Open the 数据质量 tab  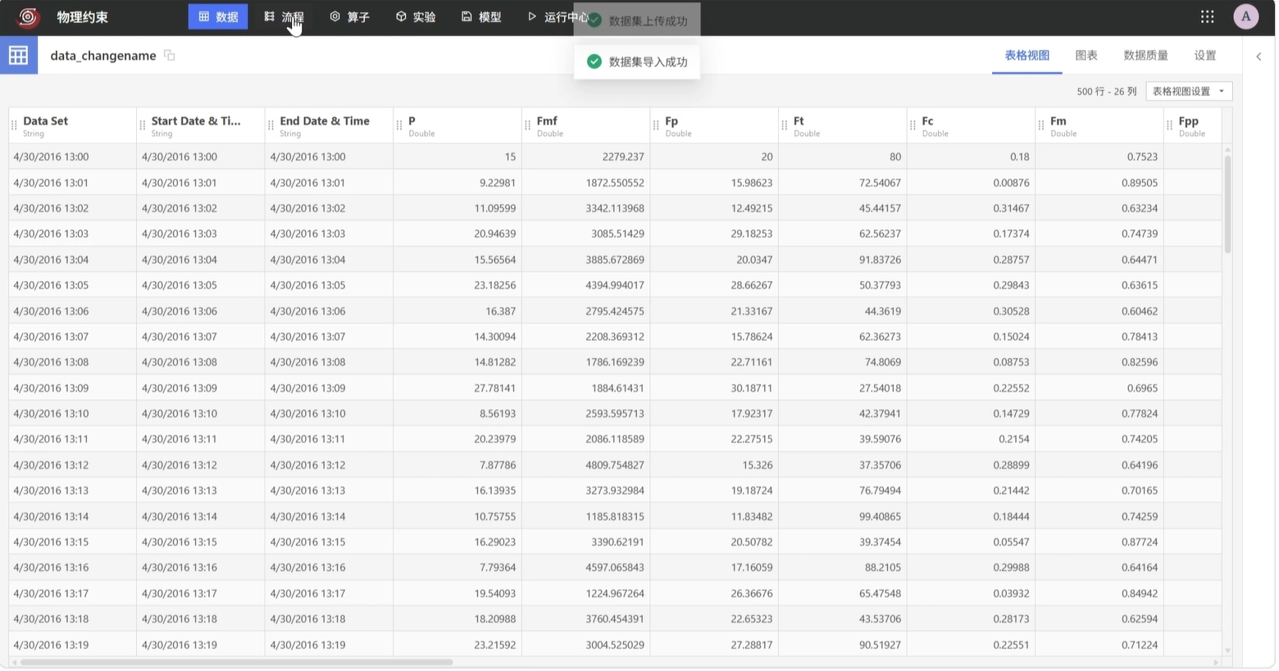[1145, 56]
